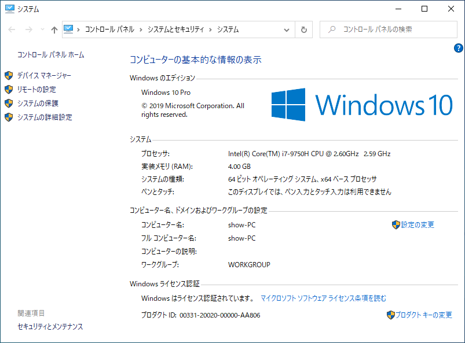Click the shield icon next to 設定の変更
The height and width of the screenshot is (343, 465).
[x=396, y=225]
